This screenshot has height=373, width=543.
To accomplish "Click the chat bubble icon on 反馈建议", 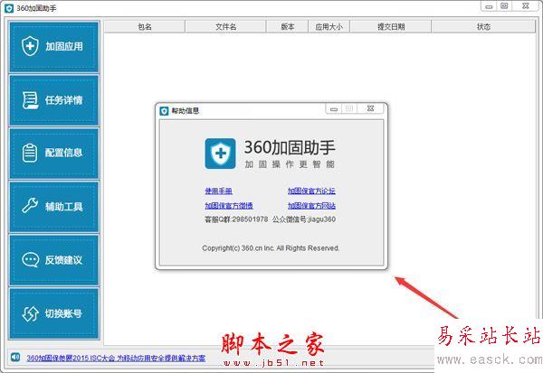I will tap(31, 260).
